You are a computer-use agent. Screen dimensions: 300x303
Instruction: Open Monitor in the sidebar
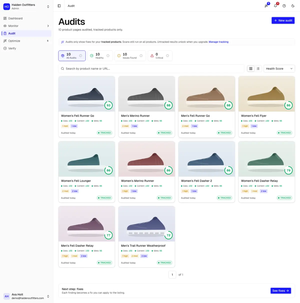(x=26, y=26)
